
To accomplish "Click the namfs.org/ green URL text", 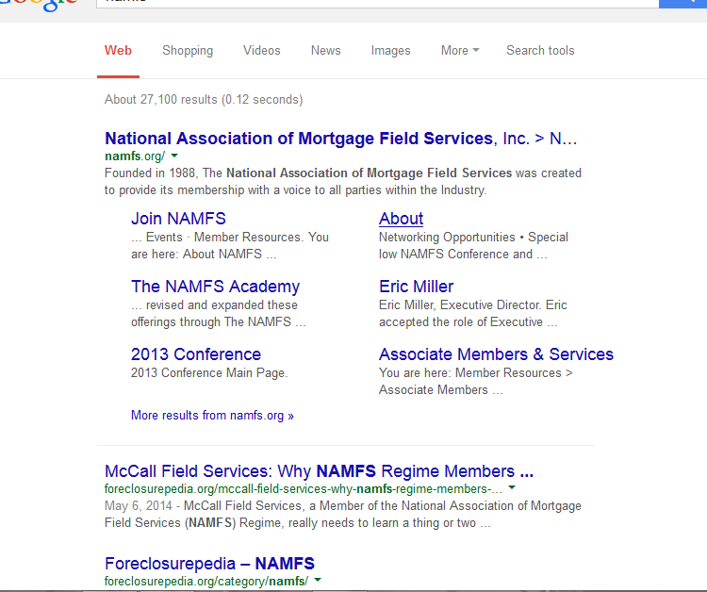I will (135, 156).
